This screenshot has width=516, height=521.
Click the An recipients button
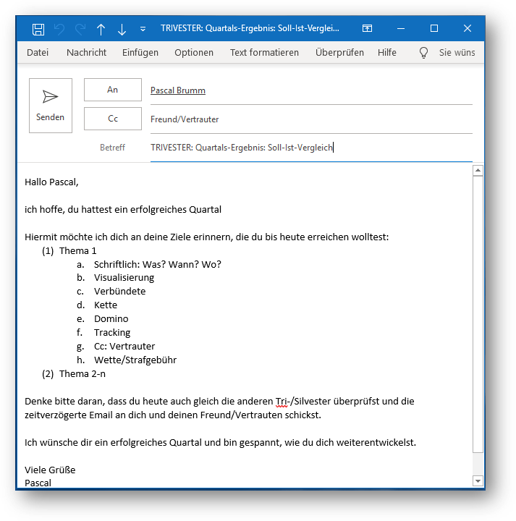pos(113,90)
